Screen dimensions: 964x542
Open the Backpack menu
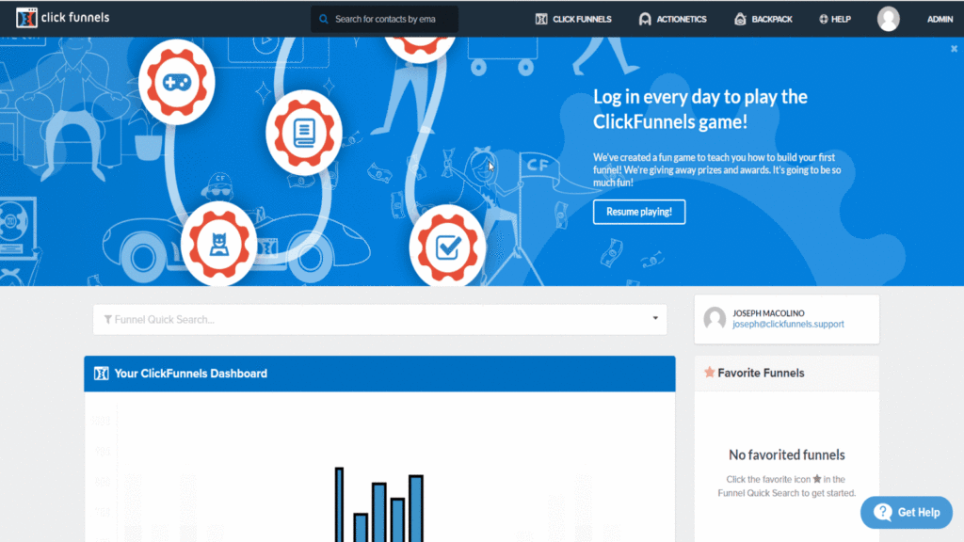[763, 19]
